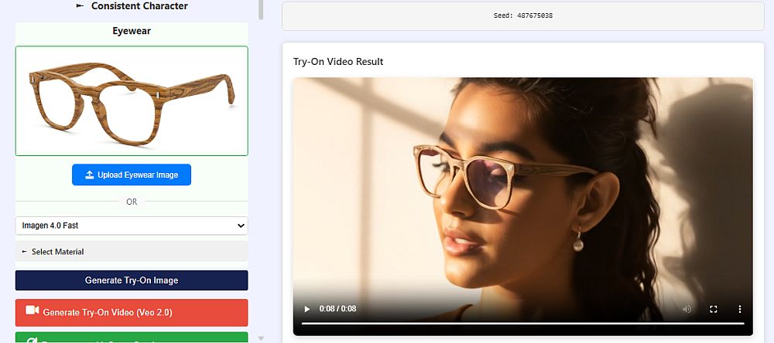Click the Seed value text box
The image size is (774, 343).
pos(522,15)
